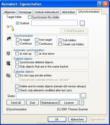Open the Maintainance button

click(50, 103)
